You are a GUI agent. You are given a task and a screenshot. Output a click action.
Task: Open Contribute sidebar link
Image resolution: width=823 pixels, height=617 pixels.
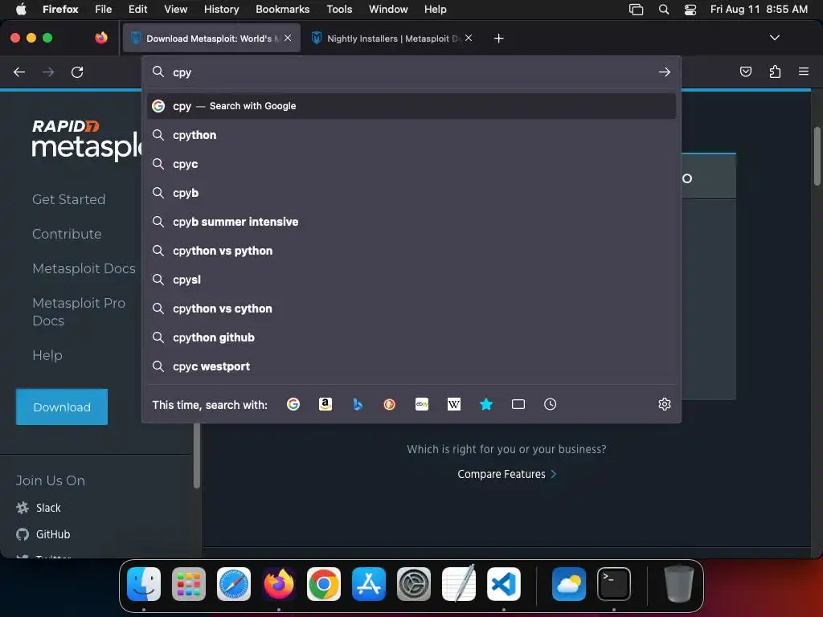click(67, 234)
